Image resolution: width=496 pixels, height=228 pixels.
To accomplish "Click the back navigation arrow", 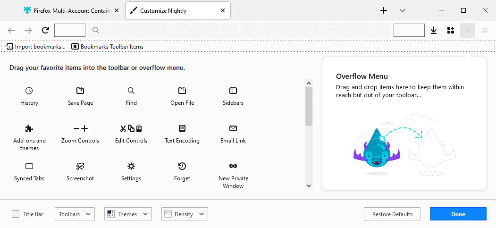I will 11,30.
